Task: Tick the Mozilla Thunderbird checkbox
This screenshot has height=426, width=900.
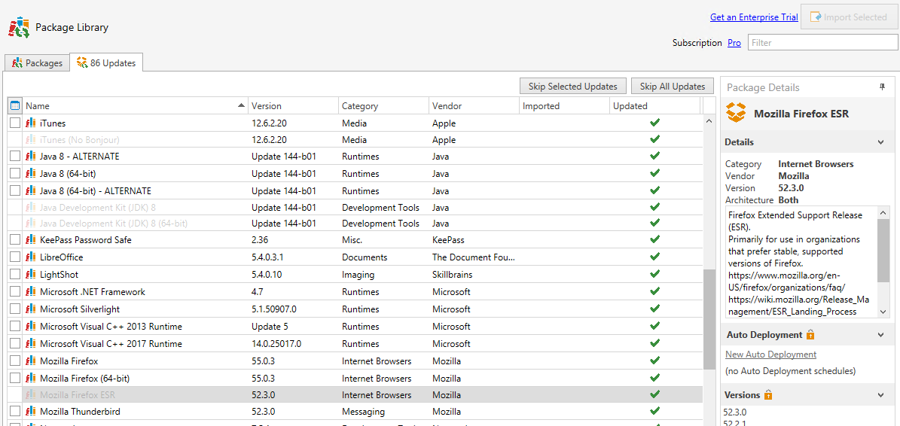Action: coord(15,412)
